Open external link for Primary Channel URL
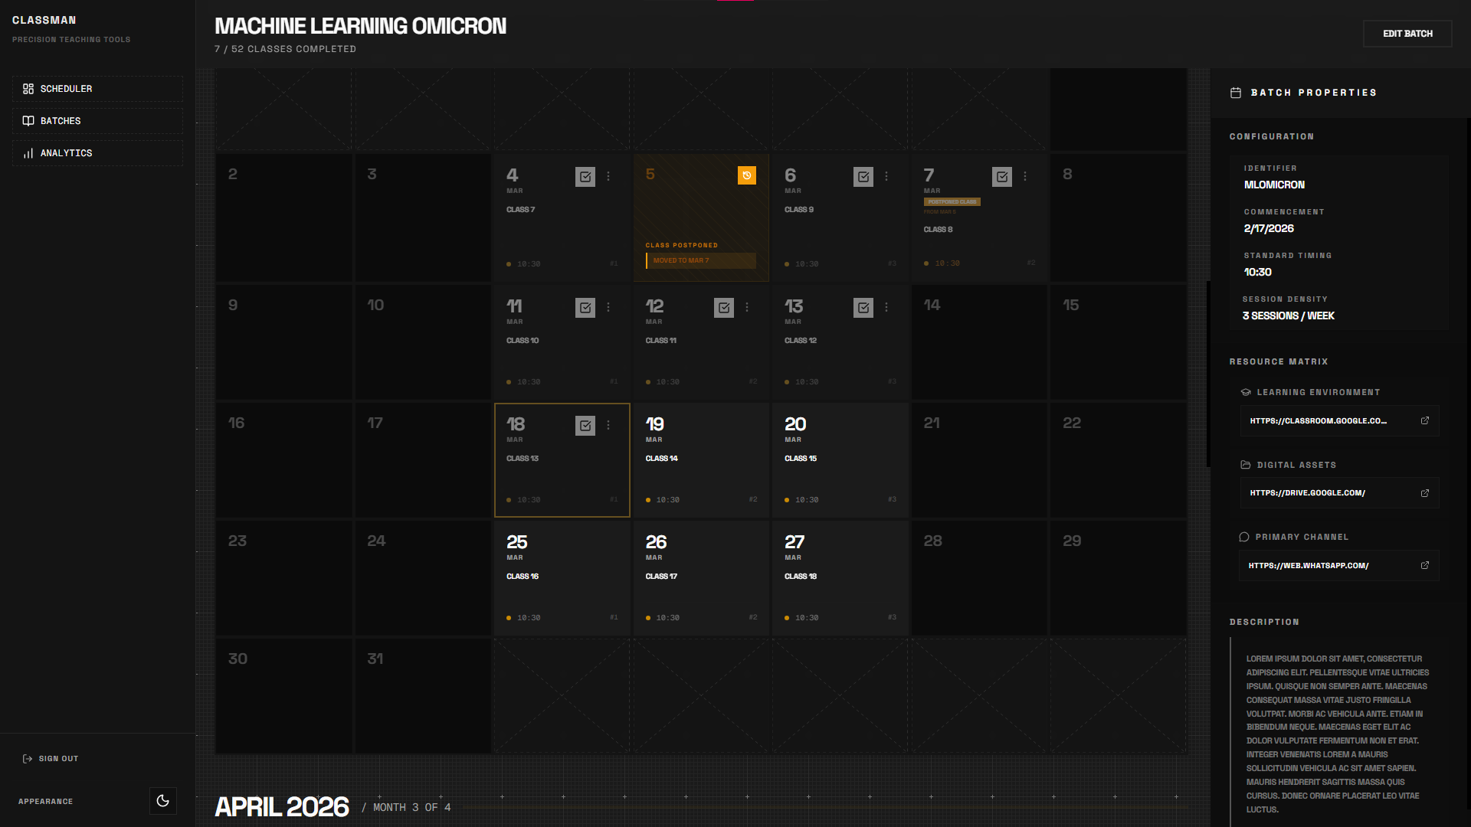 1425,565
